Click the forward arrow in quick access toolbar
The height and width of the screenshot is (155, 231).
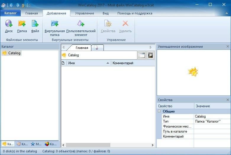pos(18,5)
